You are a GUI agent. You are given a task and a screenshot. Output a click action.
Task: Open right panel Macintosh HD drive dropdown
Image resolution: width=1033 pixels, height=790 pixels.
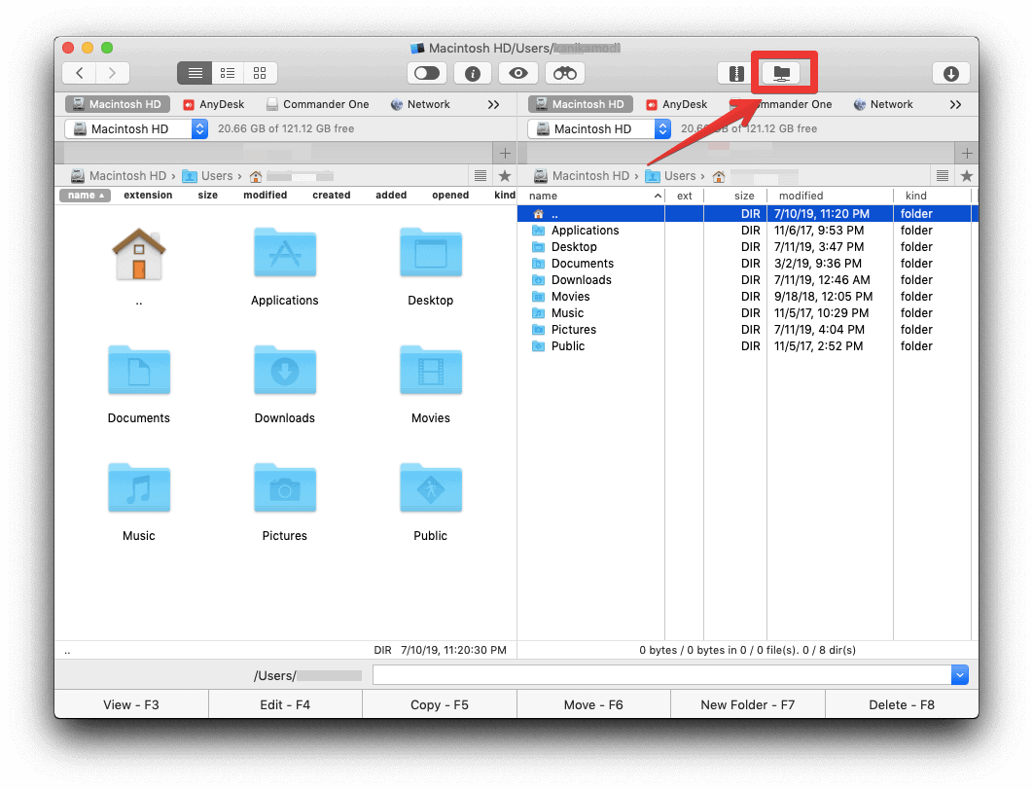point(599,128)
